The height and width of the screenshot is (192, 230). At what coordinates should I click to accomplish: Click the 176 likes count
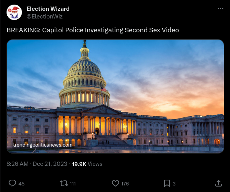125,184
